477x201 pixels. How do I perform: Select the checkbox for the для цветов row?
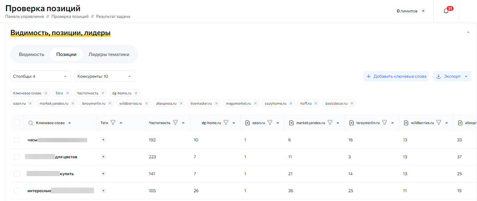click(17, 157)
